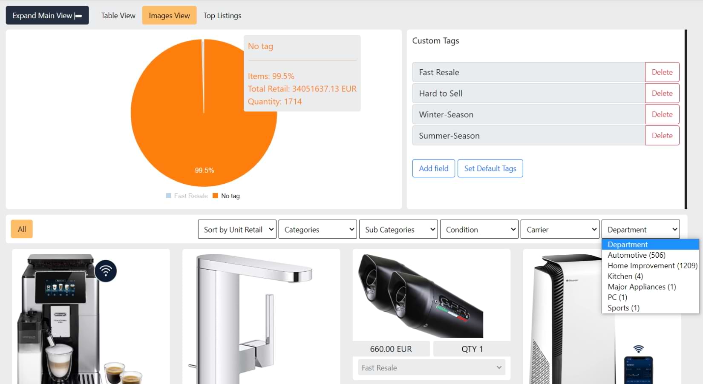Delete the Winter-Season tag

pos(662,114)
